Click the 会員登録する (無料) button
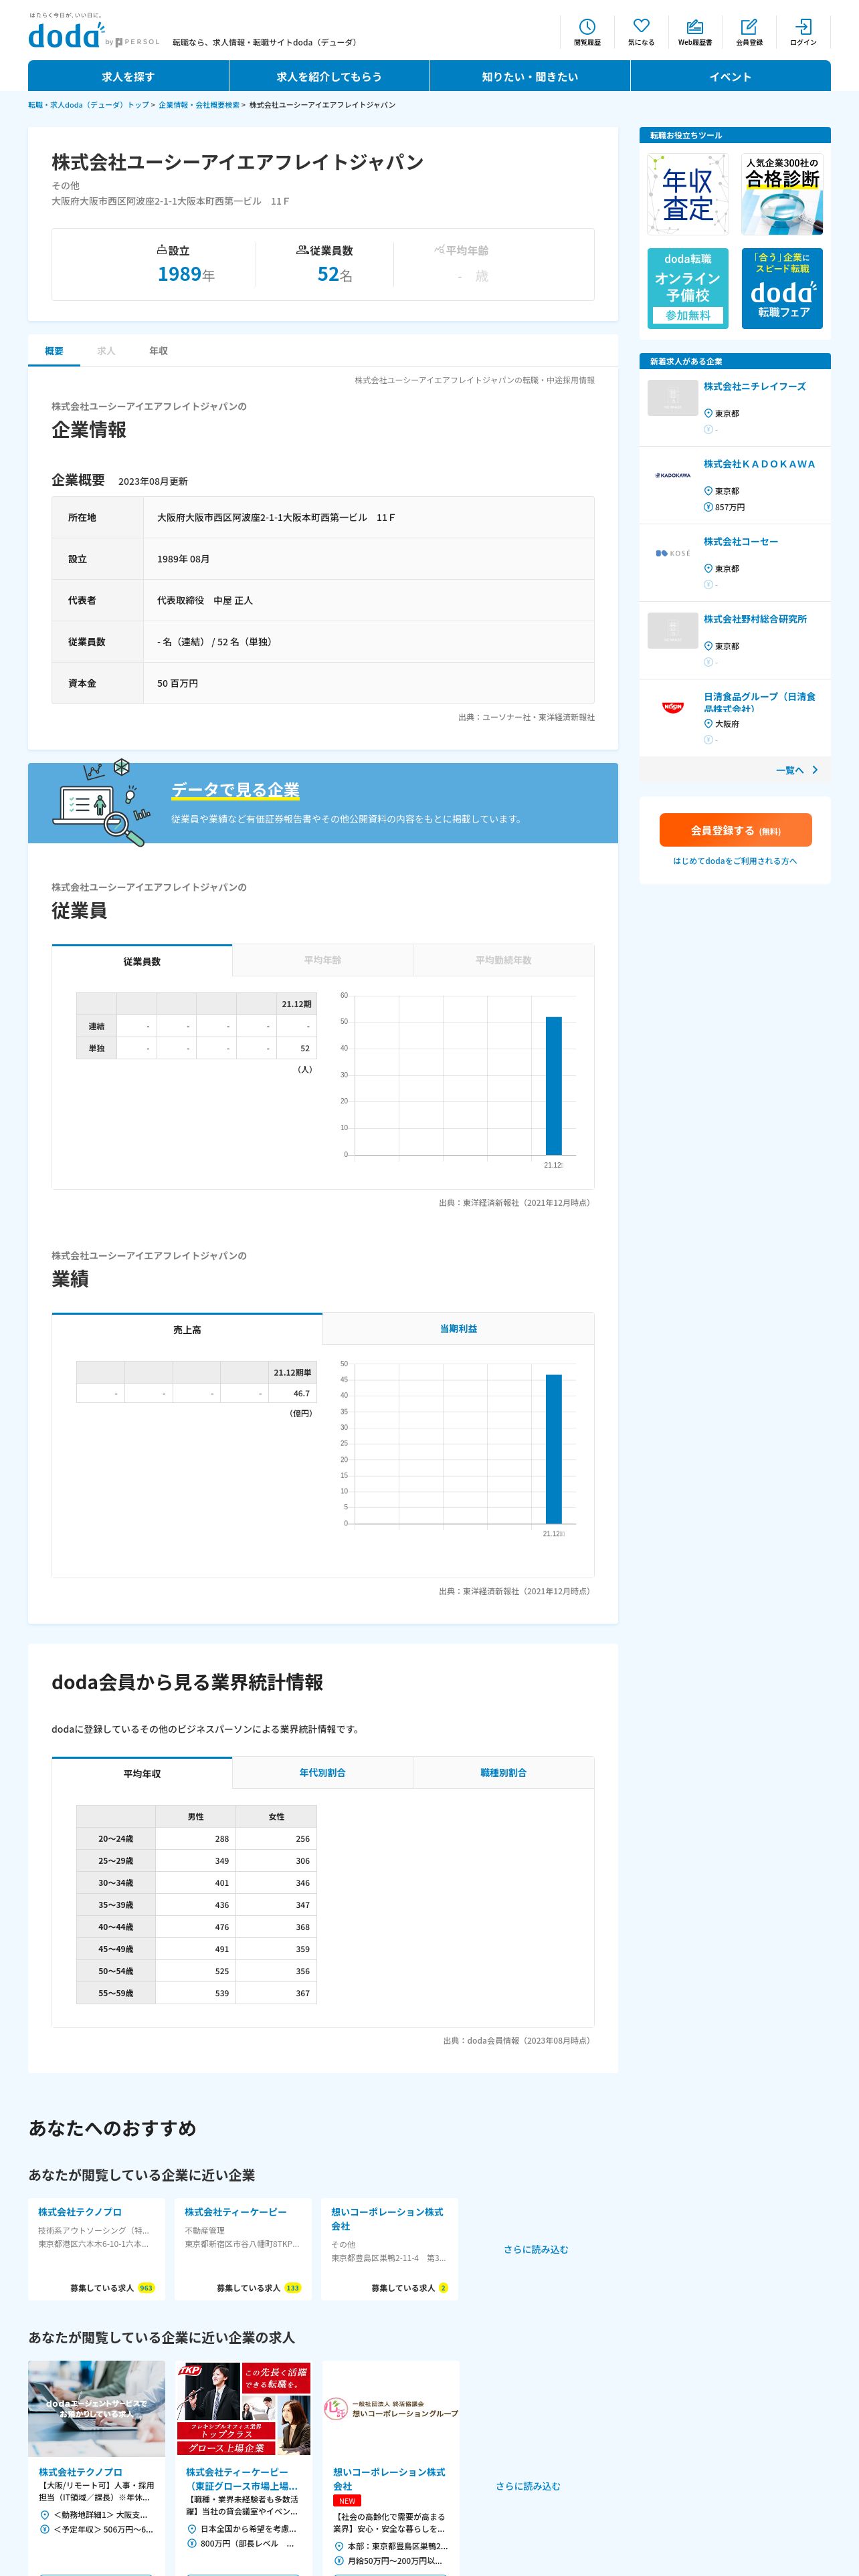The height and width of the screenshot is (2576, 859). [x=735, y=830]
